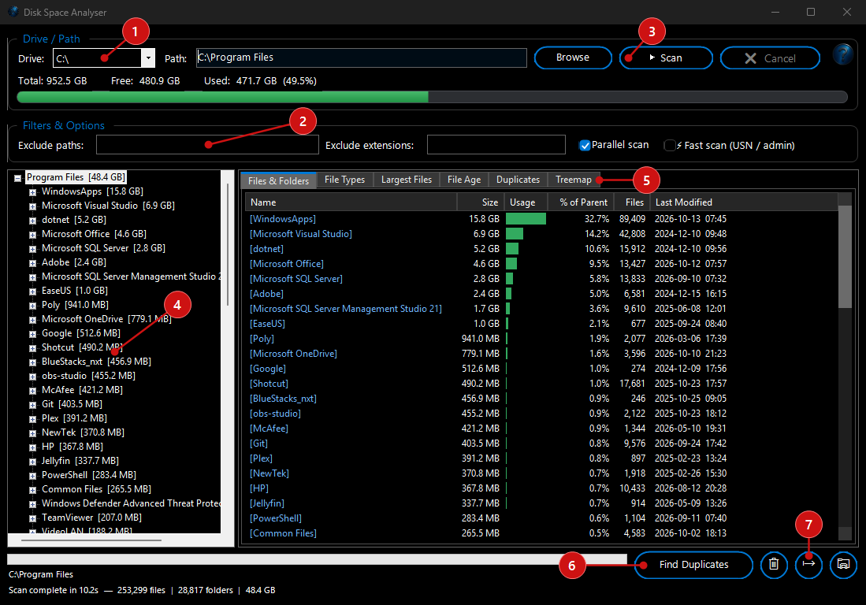Show the Treemap tab
The image size is (866, 605).
(x=574, y=180)
